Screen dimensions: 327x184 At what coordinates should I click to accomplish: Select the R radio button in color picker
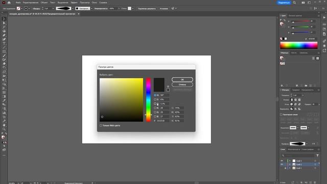(155, 108)
